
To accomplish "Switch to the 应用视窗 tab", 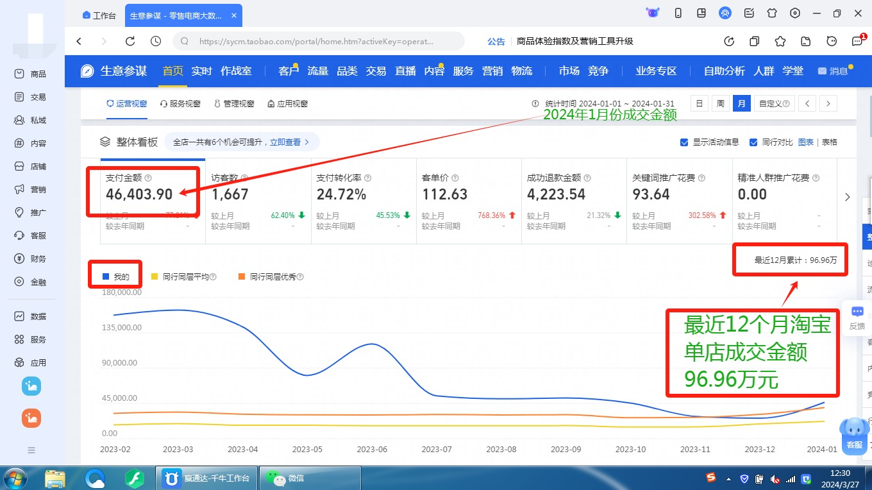I will coord(287,104).
